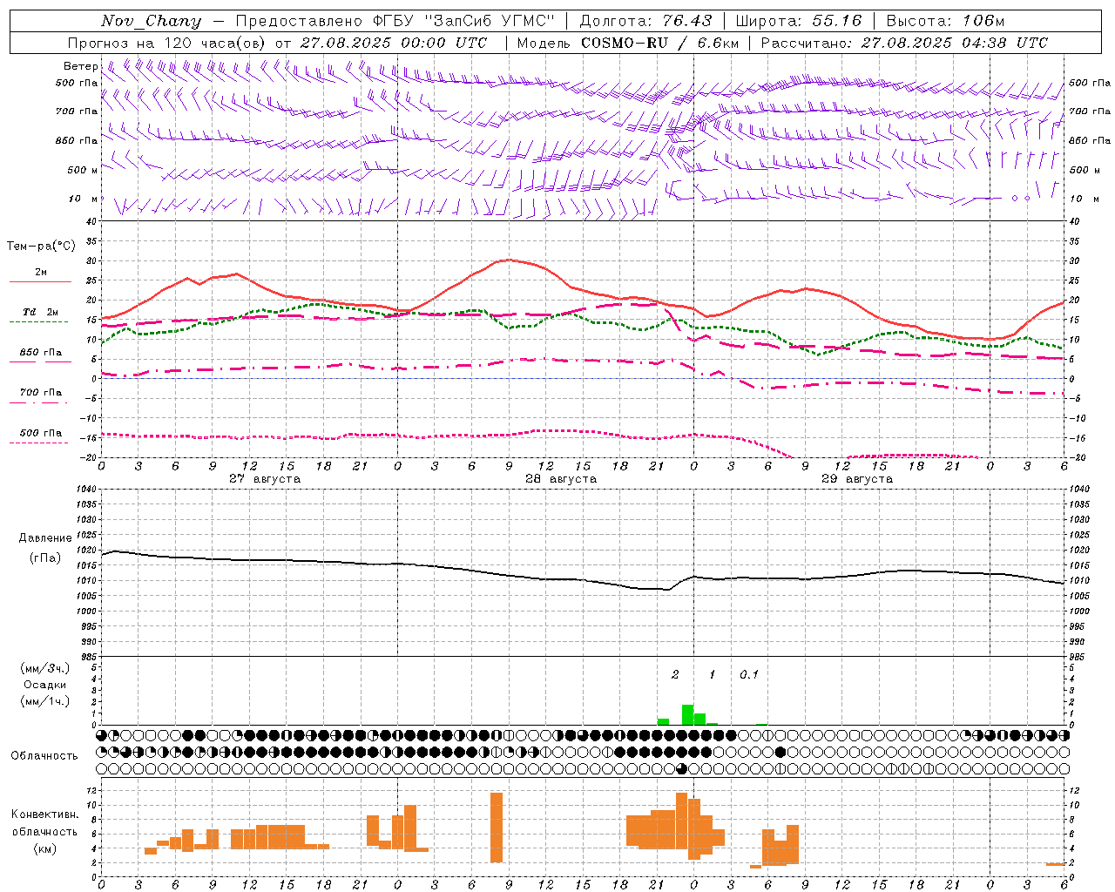Image resolution: width=1115 pixels, height=892 pixels.
Task: Click the 29 августа date label
Action: (x=856, y=479)
